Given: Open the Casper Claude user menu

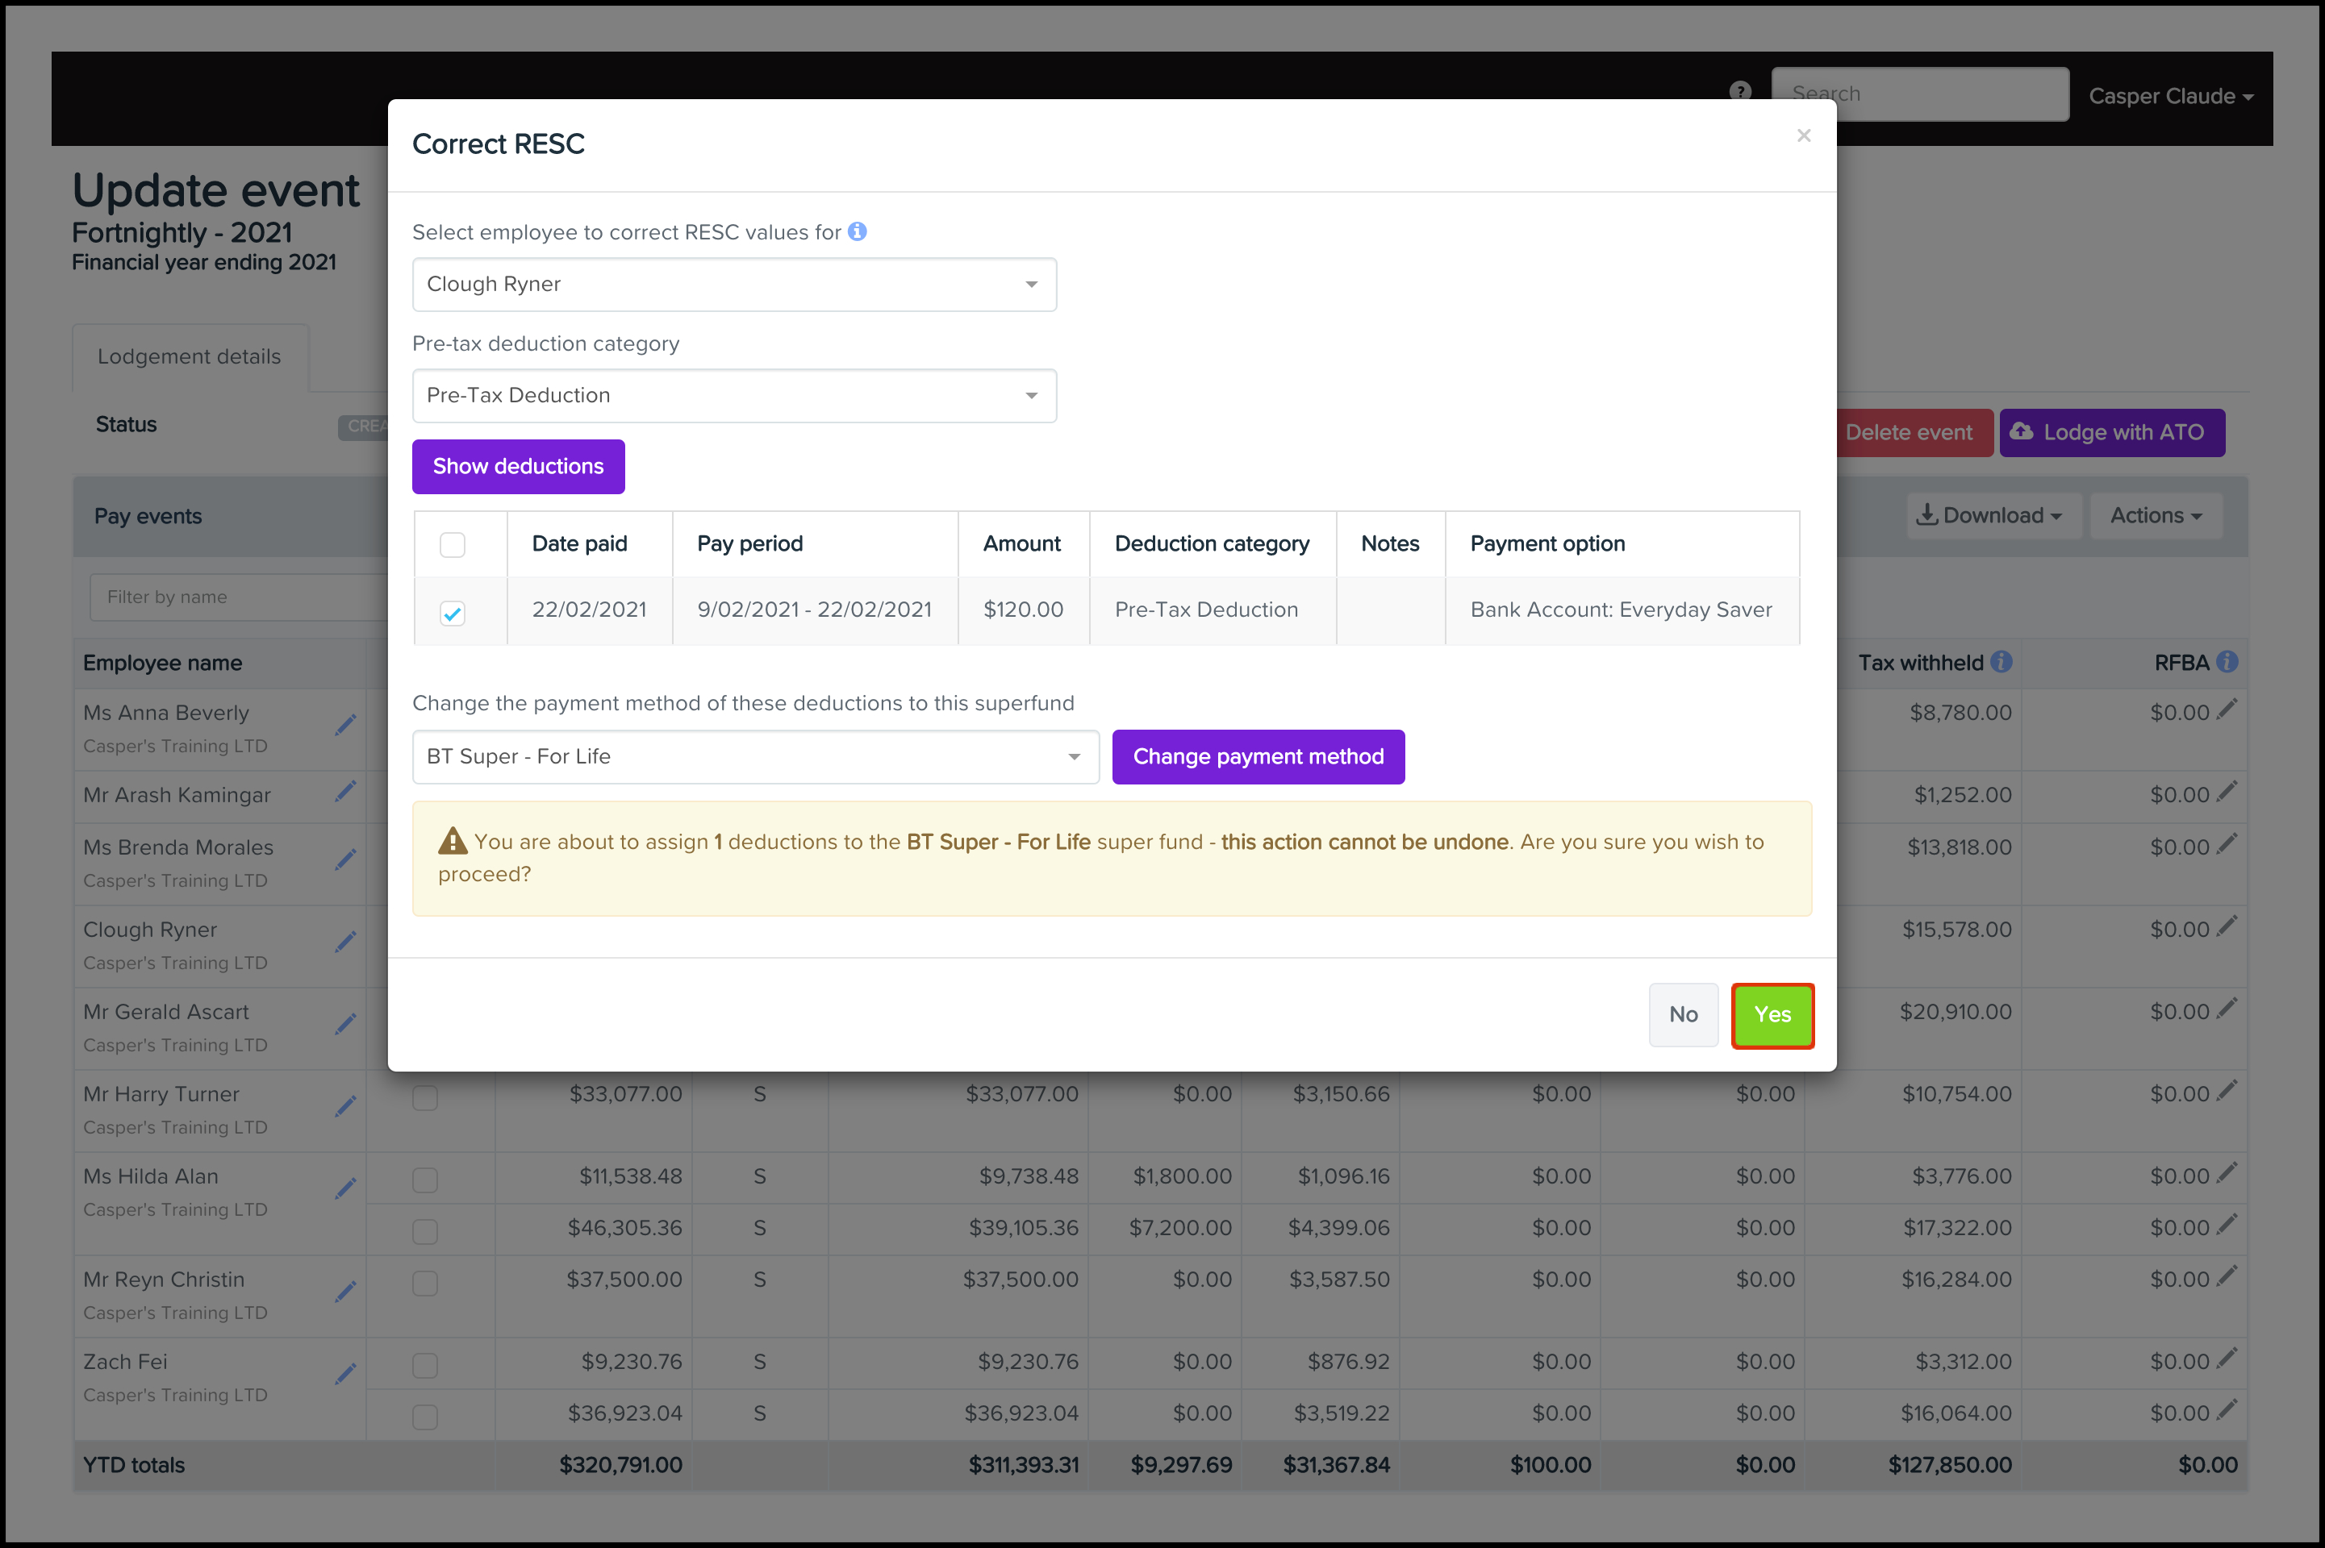Looking at the screenshot, I should click(x=2170, y=97).
